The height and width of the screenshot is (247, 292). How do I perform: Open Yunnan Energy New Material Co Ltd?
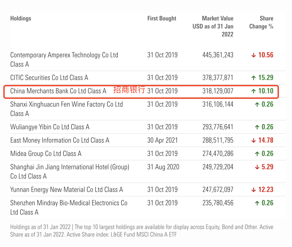pyautogui.click(x=67, y=190)
